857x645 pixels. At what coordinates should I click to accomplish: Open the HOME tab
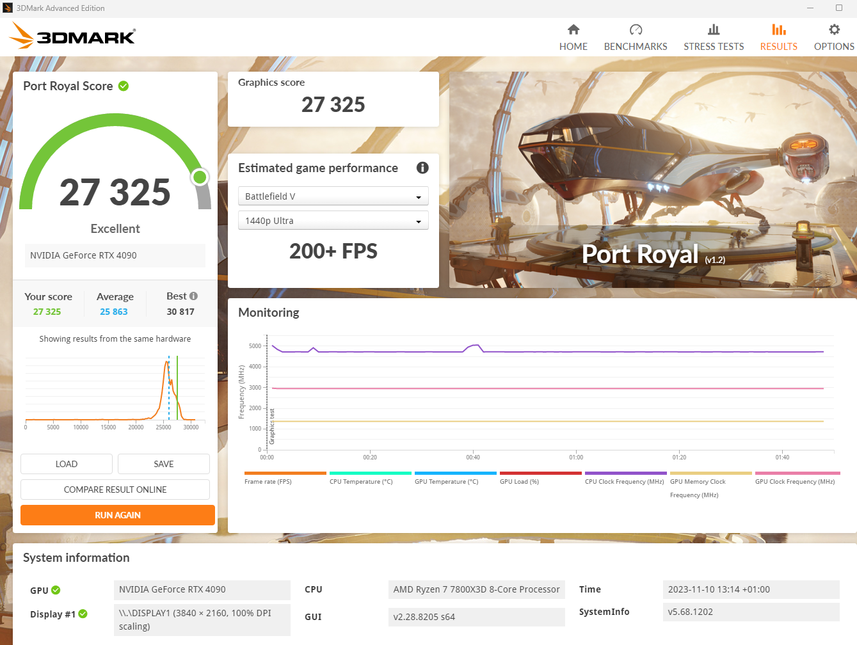[x=573, y=38]
